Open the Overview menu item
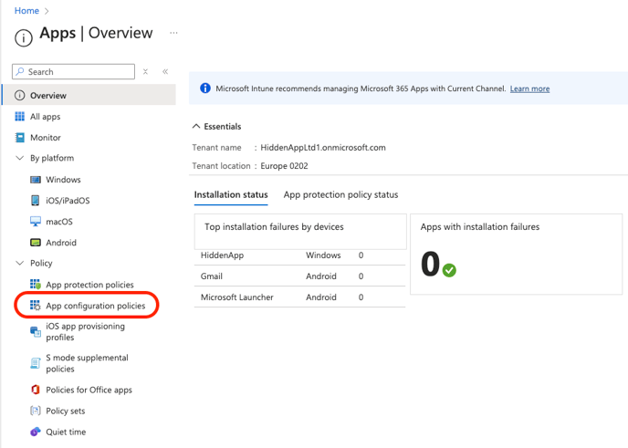Screen dimensions: 628x448 tap(89, 95)
